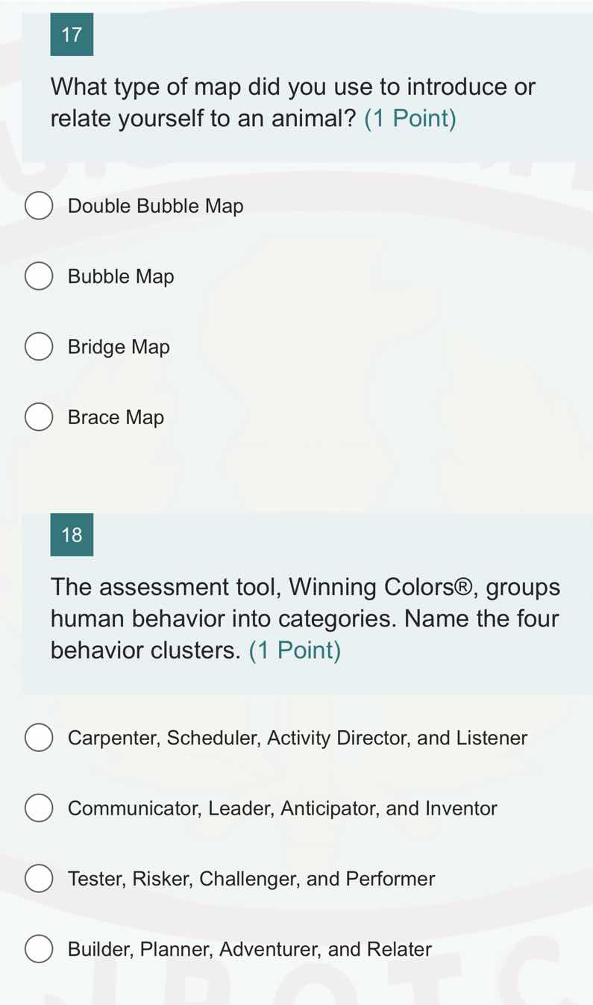The height and width of the screenshot is (1005, 593).
Task: Click the Builder, Planner, Adventurer, and Relater label
Action: 249,949
